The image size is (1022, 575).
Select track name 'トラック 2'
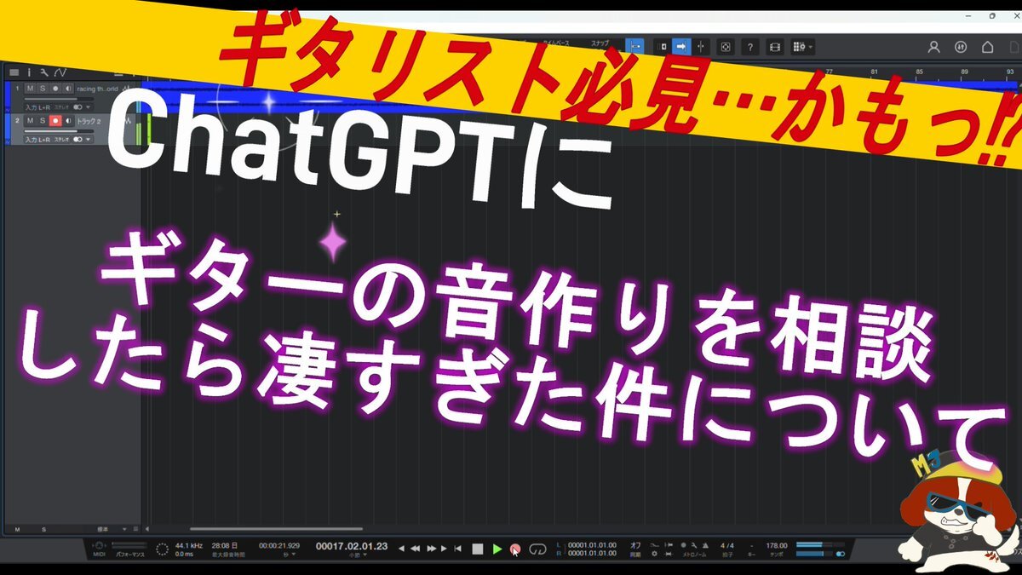click(x=90, y=120)
